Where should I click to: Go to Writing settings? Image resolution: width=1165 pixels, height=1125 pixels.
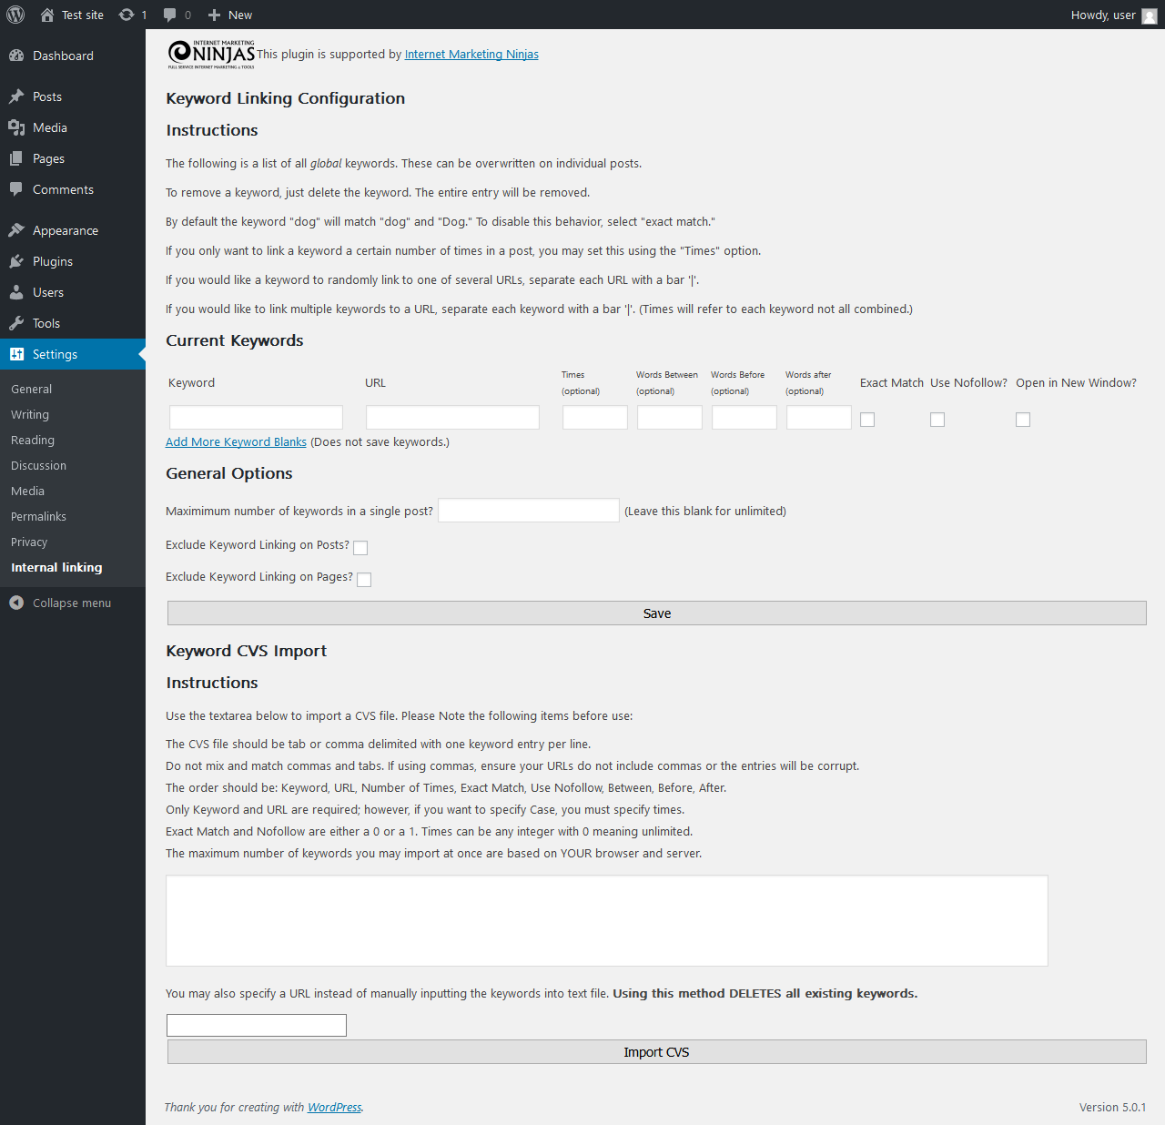point(30,414)
